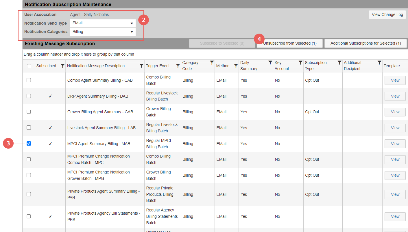Click 'Grower Billing Agent Summary - GAB' description

[100, 112]
